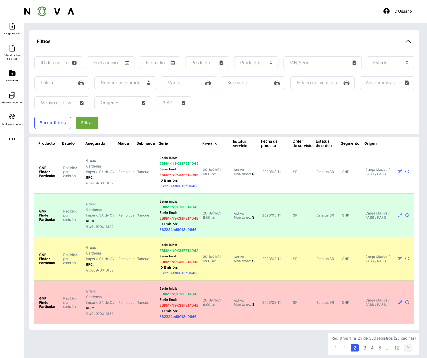Click the Estado del vehículo car icon

(346, 83)
